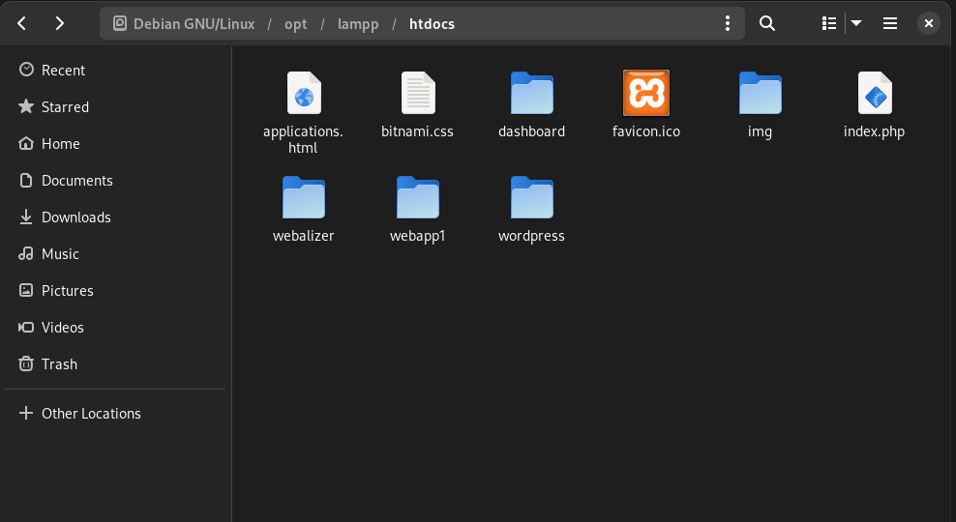Open the wordpress folder
Screen dimensions: 956x522
531,199
